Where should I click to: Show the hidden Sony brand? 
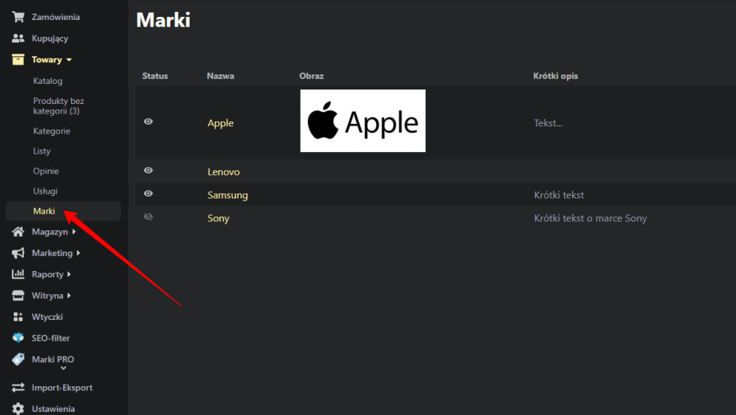[148, 217]
